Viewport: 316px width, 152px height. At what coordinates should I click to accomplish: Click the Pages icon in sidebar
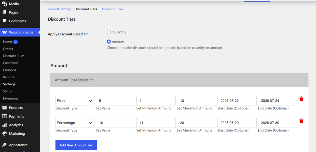coord(5,12)
